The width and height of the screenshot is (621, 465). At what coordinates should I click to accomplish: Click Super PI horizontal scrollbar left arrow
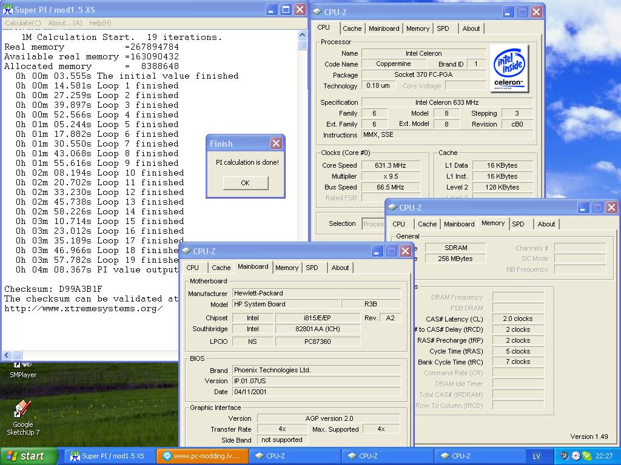(x=7, y=355)
